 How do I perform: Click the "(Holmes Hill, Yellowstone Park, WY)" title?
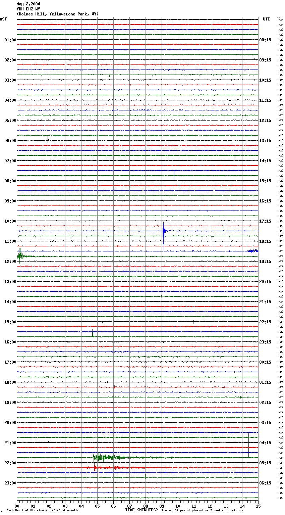[x=58, y=14]
